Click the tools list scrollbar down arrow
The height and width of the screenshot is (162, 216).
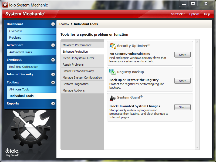click(x=197, y=147)
